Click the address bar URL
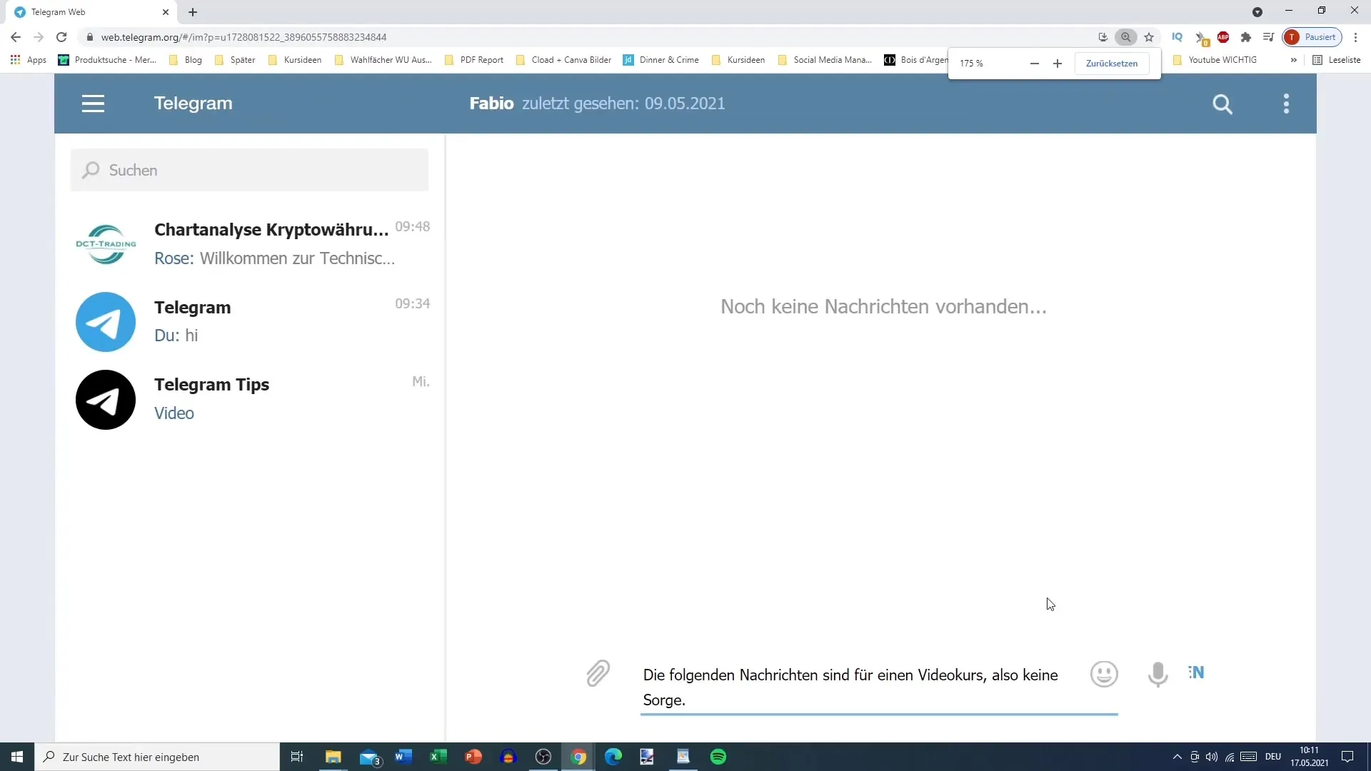1371x771 pixels. 243,37
